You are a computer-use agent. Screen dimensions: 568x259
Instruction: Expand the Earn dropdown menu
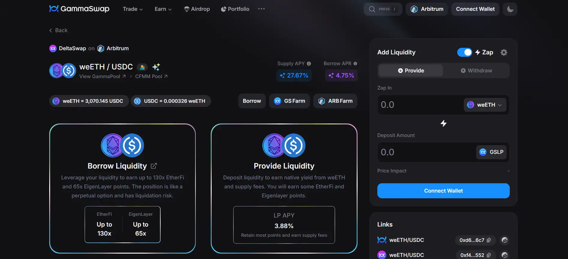click(163, 9)
